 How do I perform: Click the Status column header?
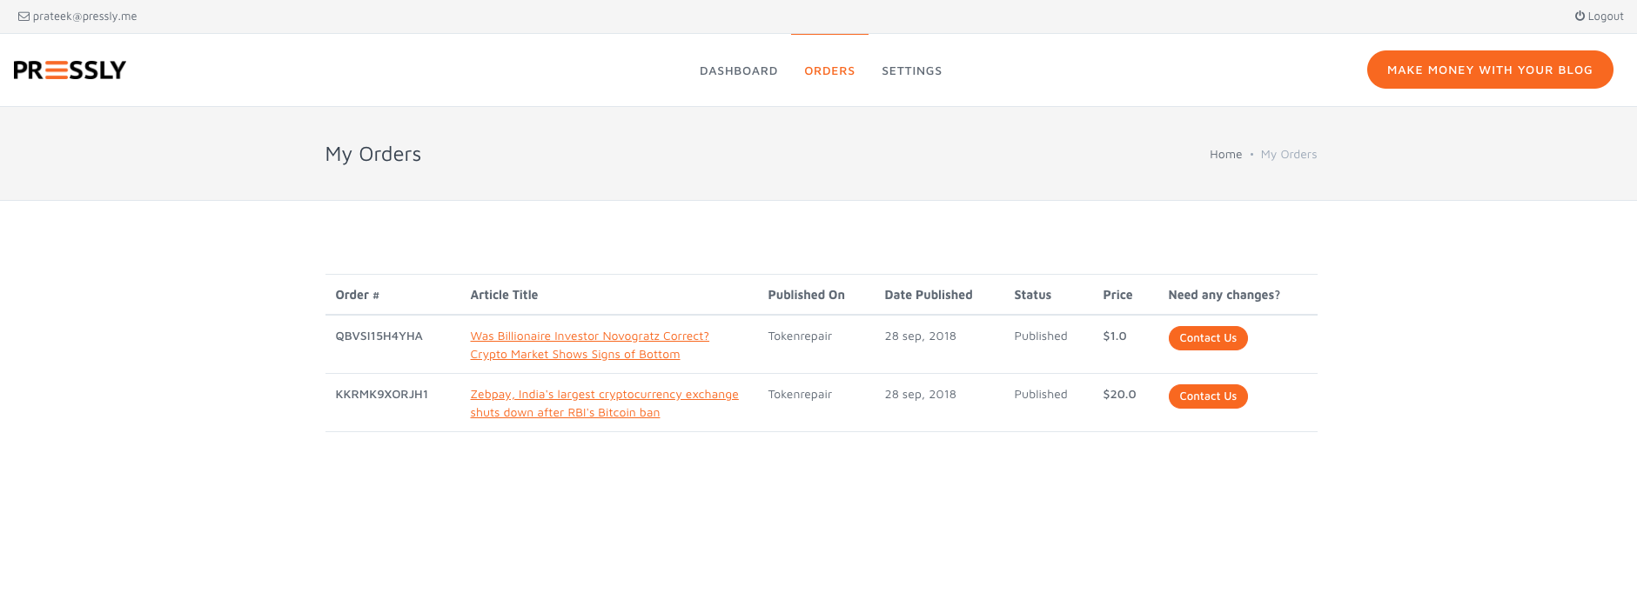click(1032, 295)
